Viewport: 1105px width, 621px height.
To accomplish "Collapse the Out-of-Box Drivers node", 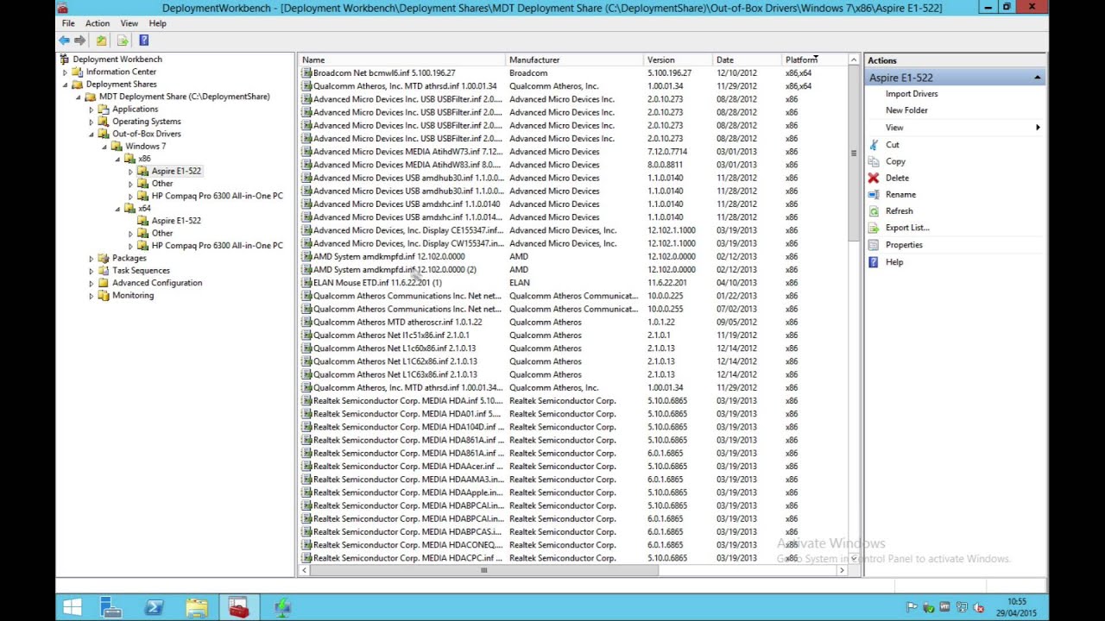I will [x=92, y=135].
